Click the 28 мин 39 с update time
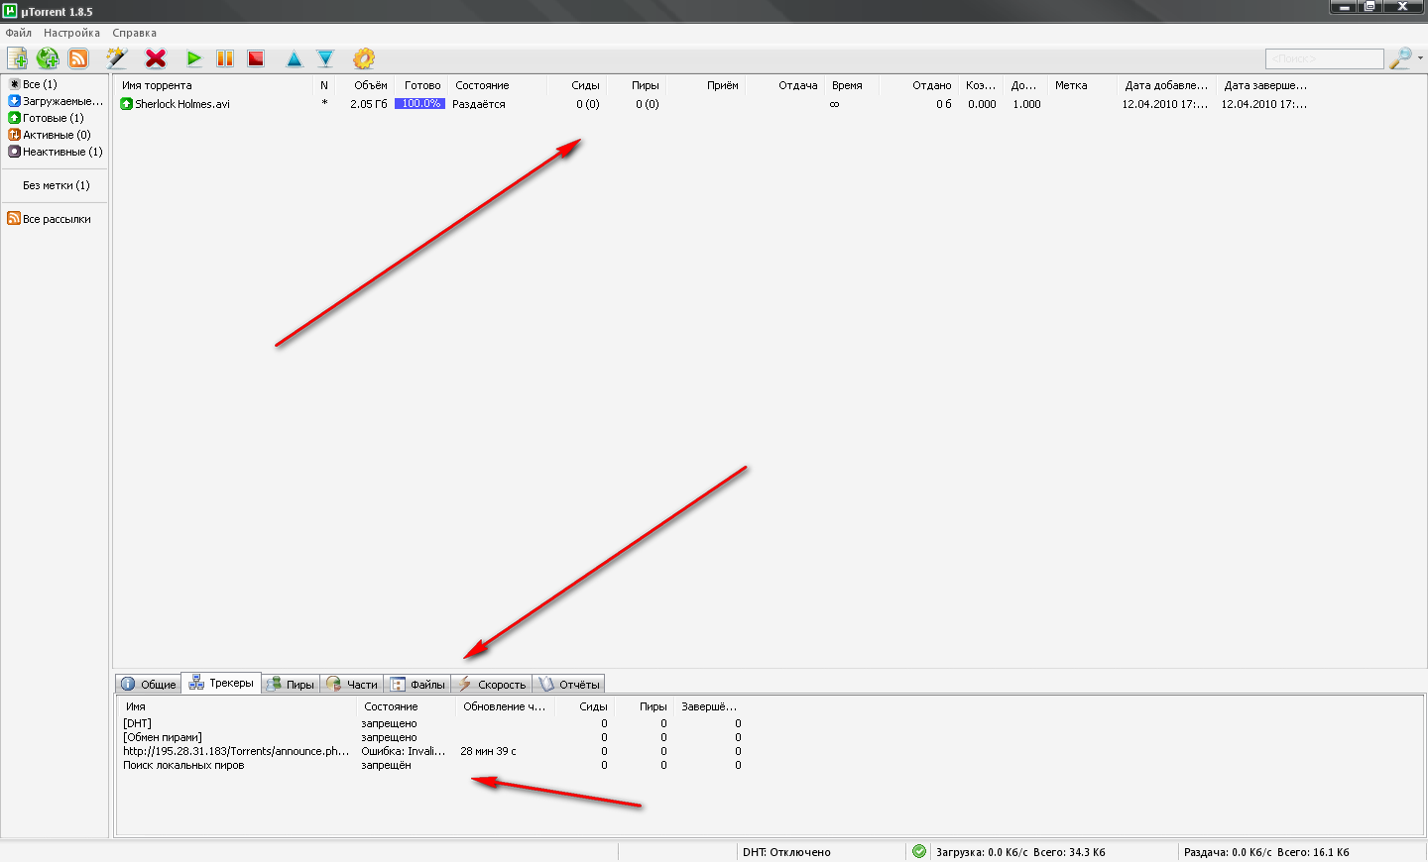 [x=488, y=751]
